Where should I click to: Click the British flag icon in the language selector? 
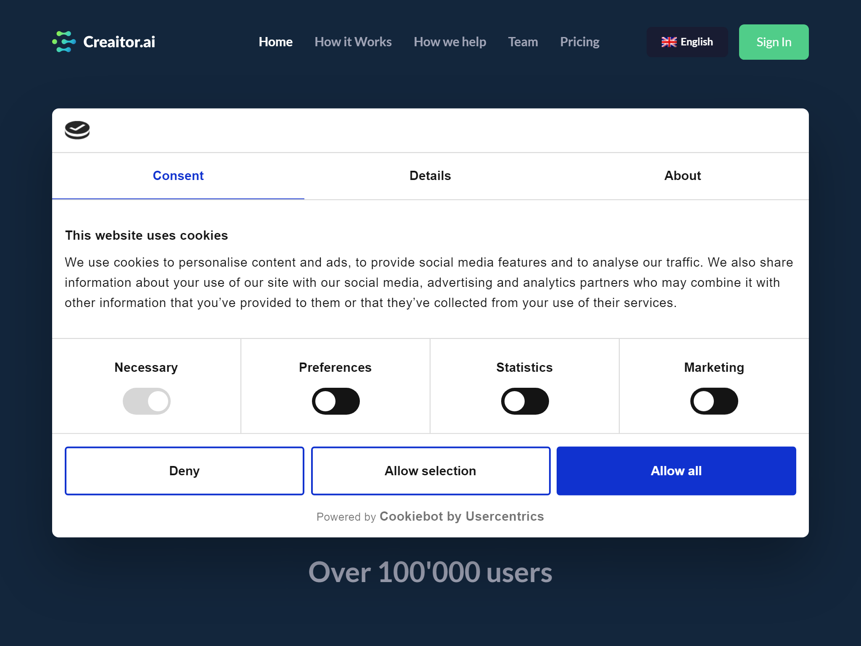point(669,42)
